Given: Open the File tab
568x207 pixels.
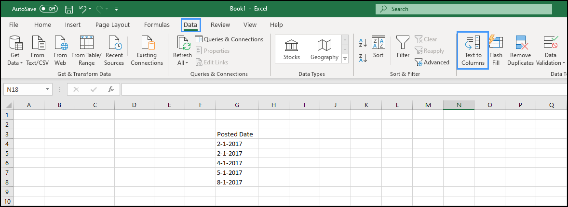Looking at the screenshot, I should (x=14, y=25).
